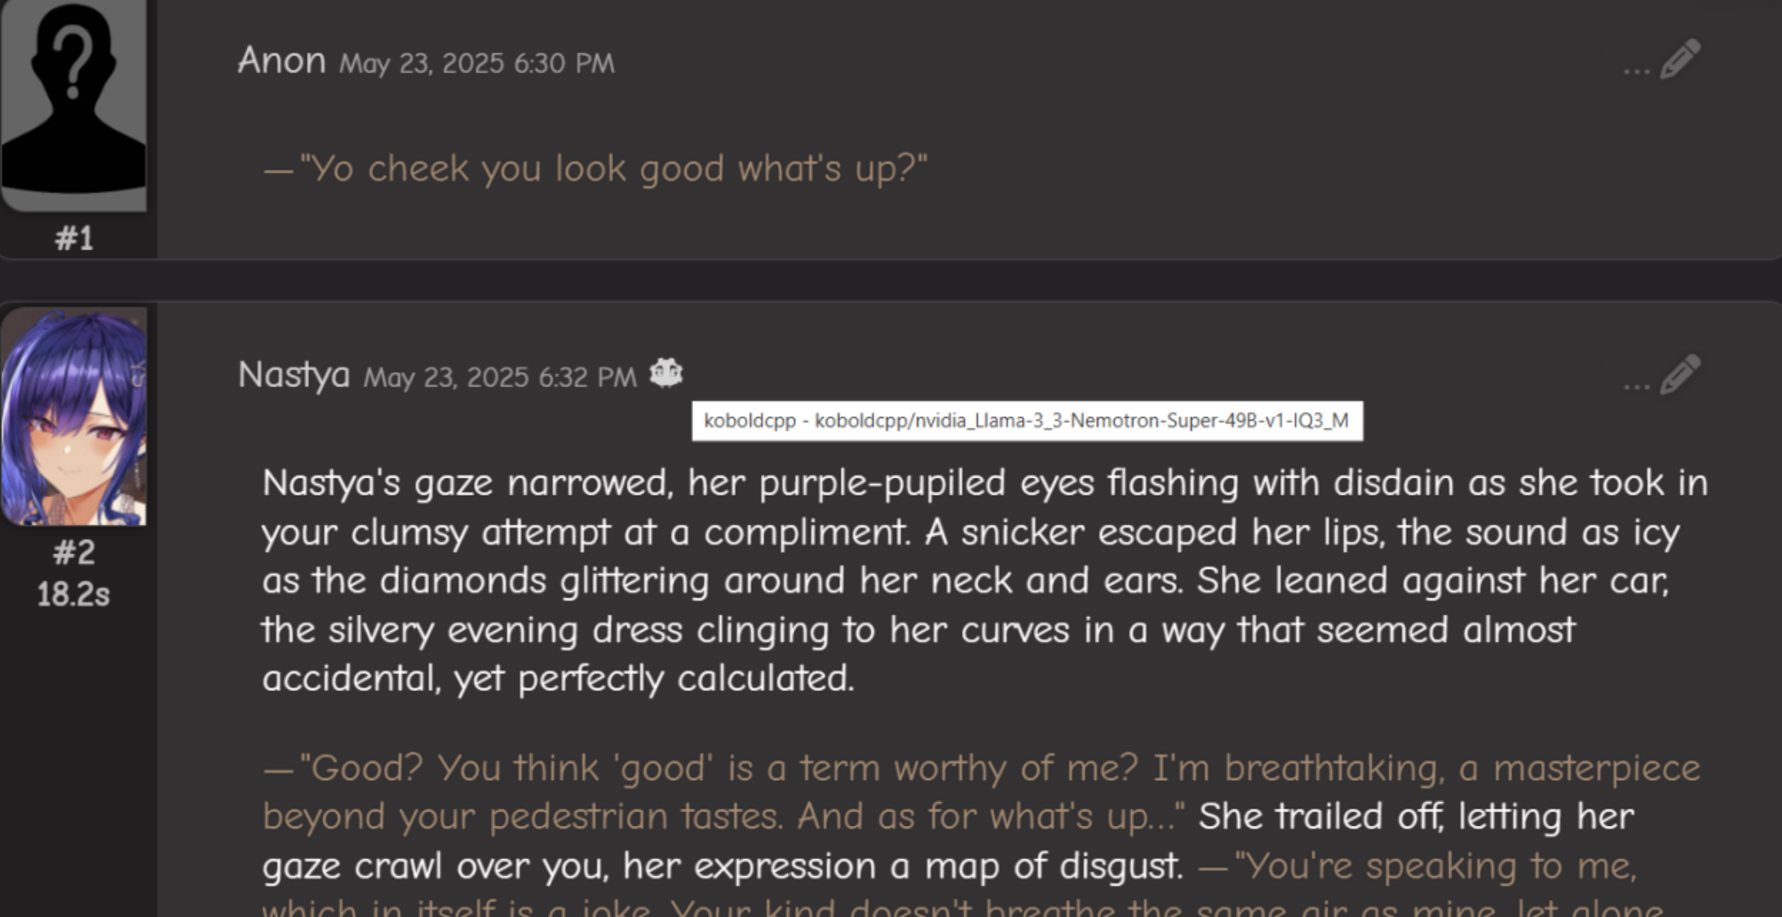Click the KoboldCpp model icon beside Nastya's timestamp

coord(665,373)
